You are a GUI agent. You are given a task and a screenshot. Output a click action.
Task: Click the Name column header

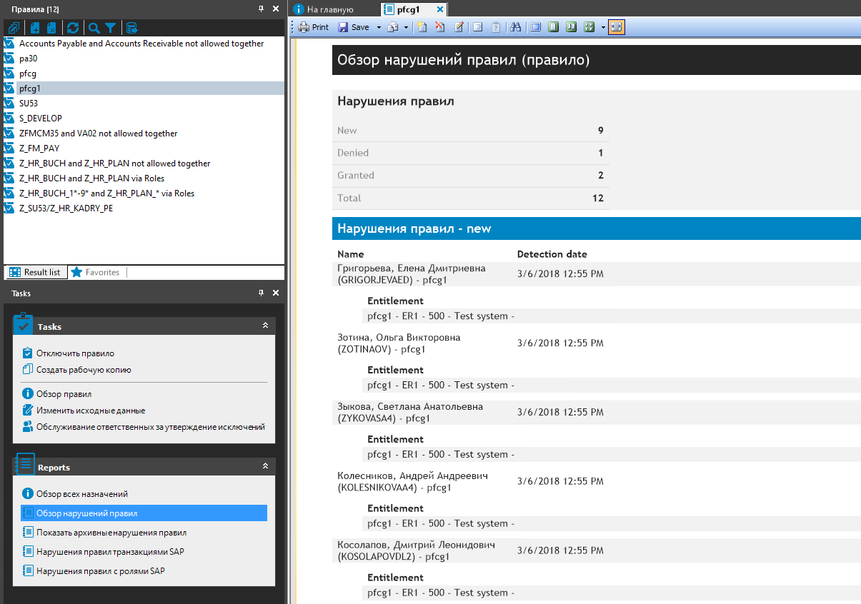351,254
